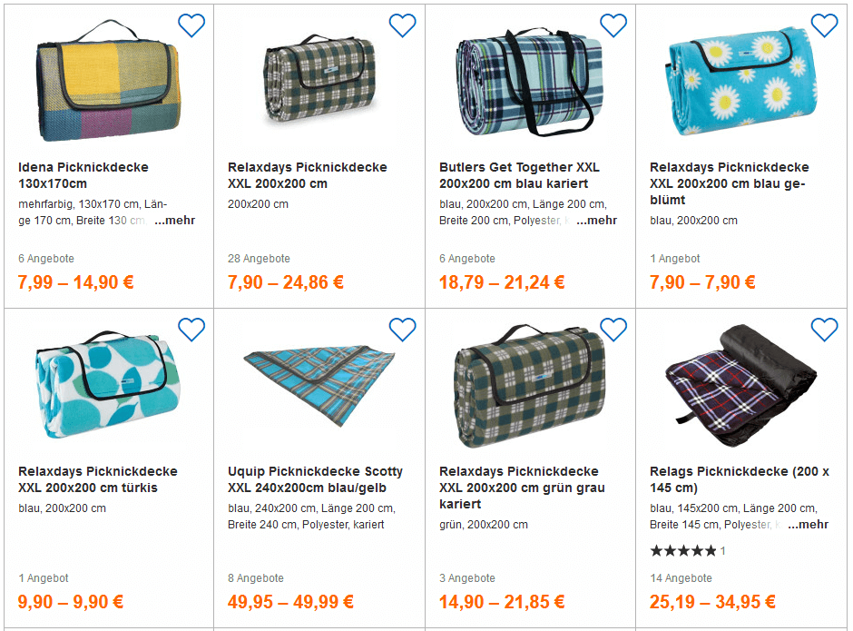Save the blue flowered Relaxdays blanket to favorites
The image size is (853, 631).
point(824,25)
